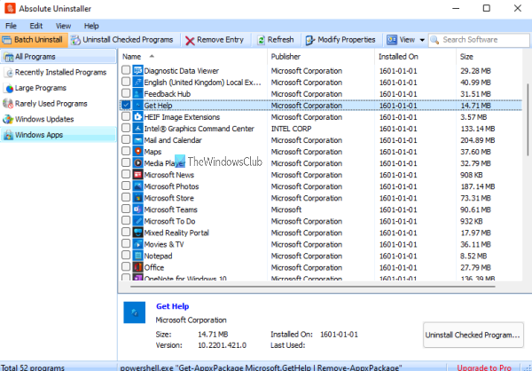532x371 pixels.
Task: Click the Absolute Uninstaller title bar icon
Action: click(x=10, y=9)
